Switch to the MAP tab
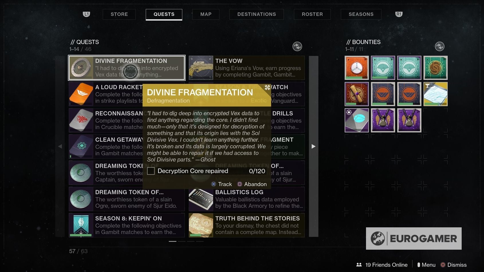 (x=205, y=14)
